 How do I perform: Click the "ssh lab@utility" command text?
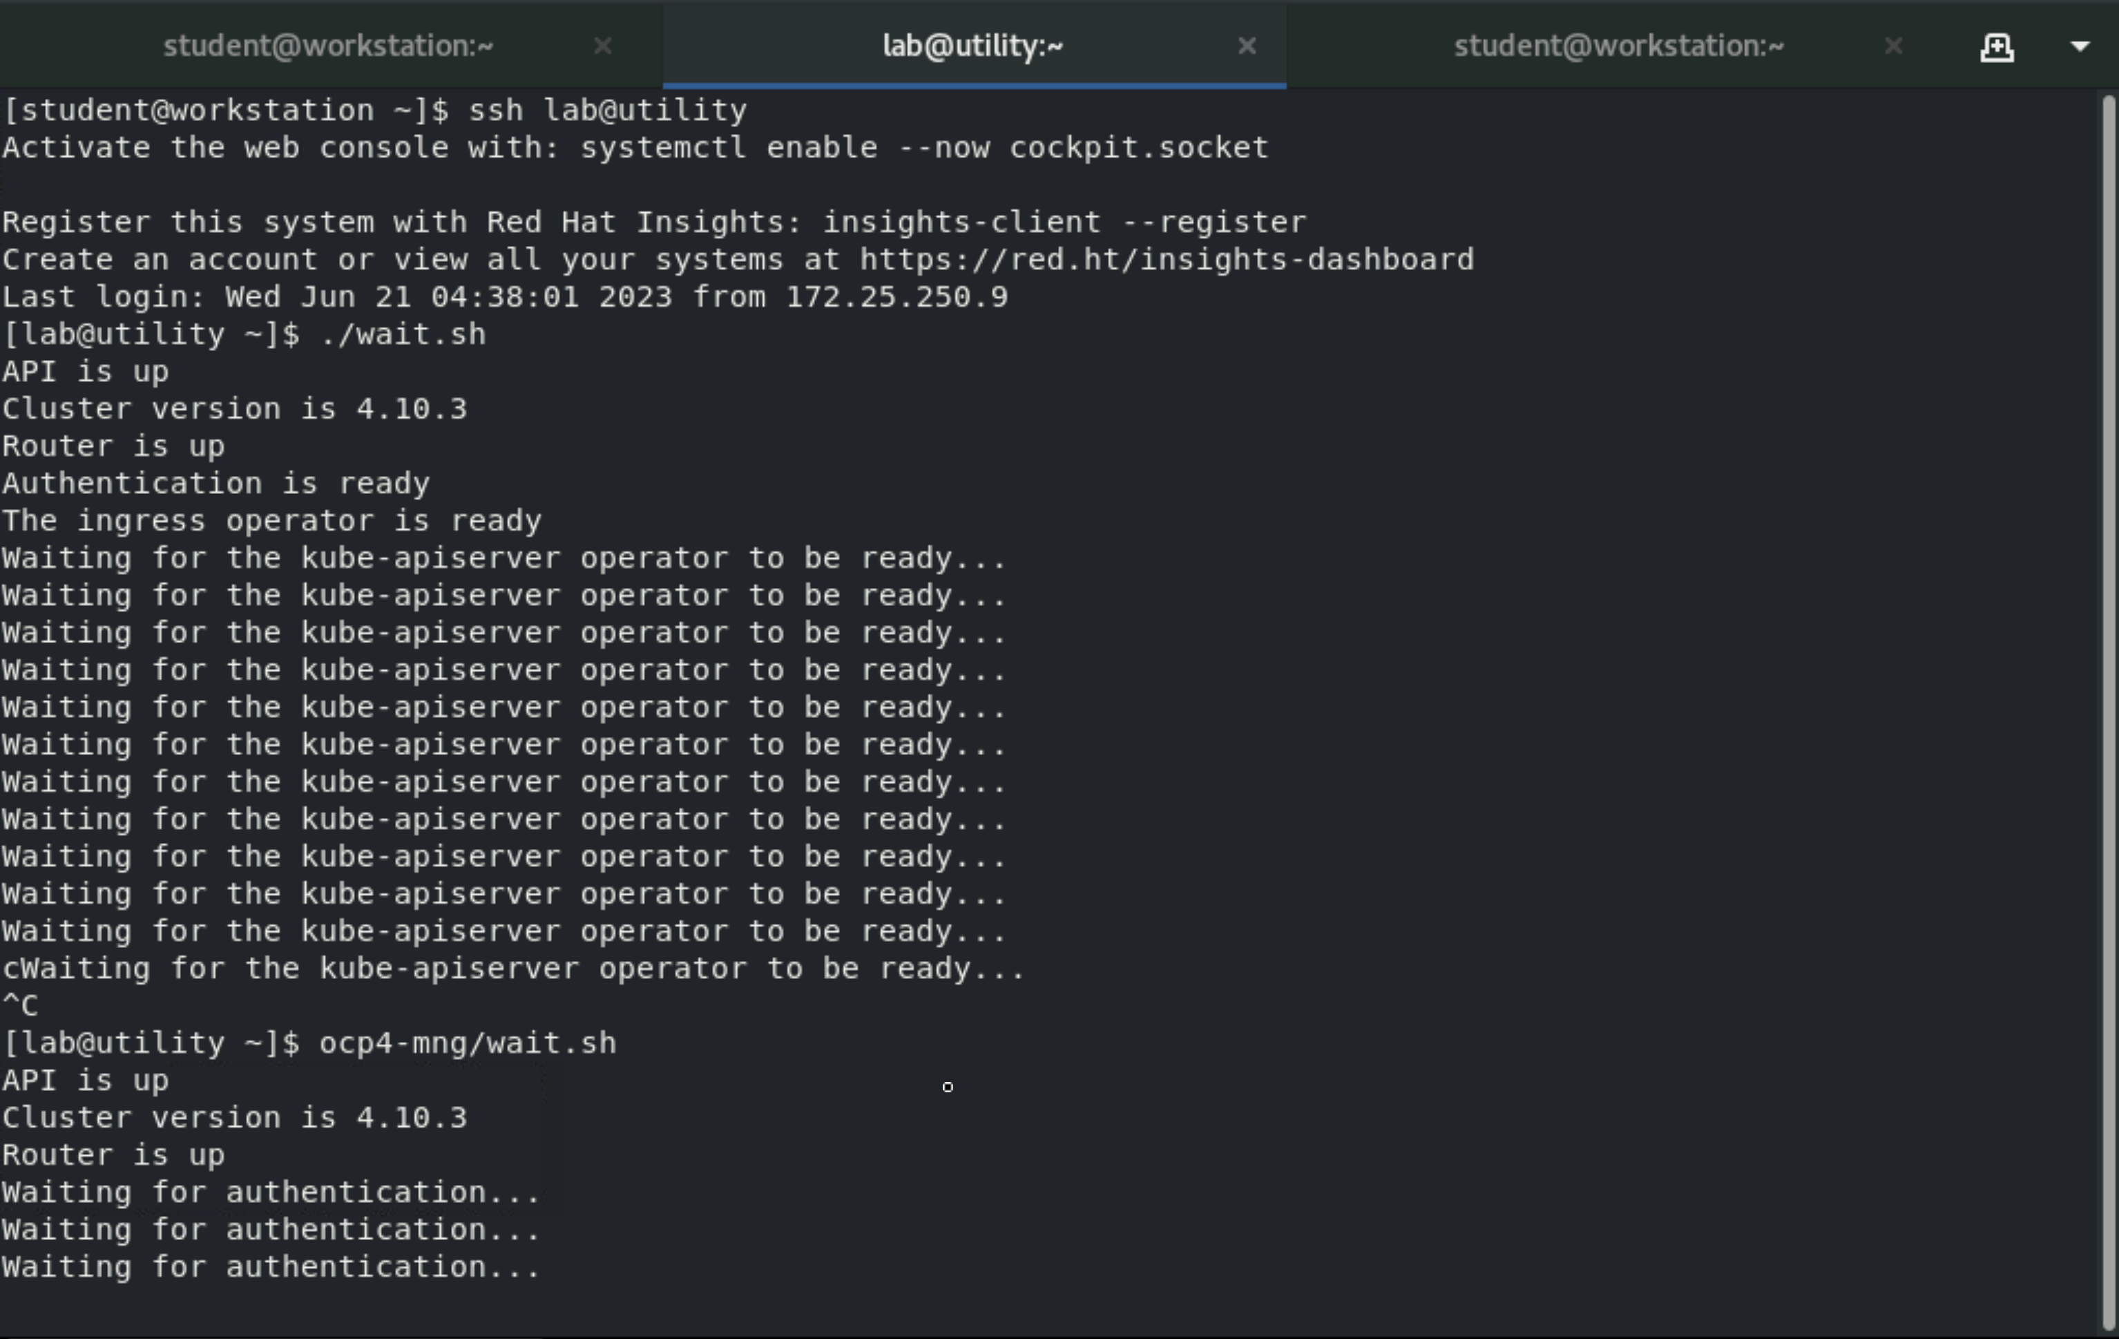[x=607, y=111]
